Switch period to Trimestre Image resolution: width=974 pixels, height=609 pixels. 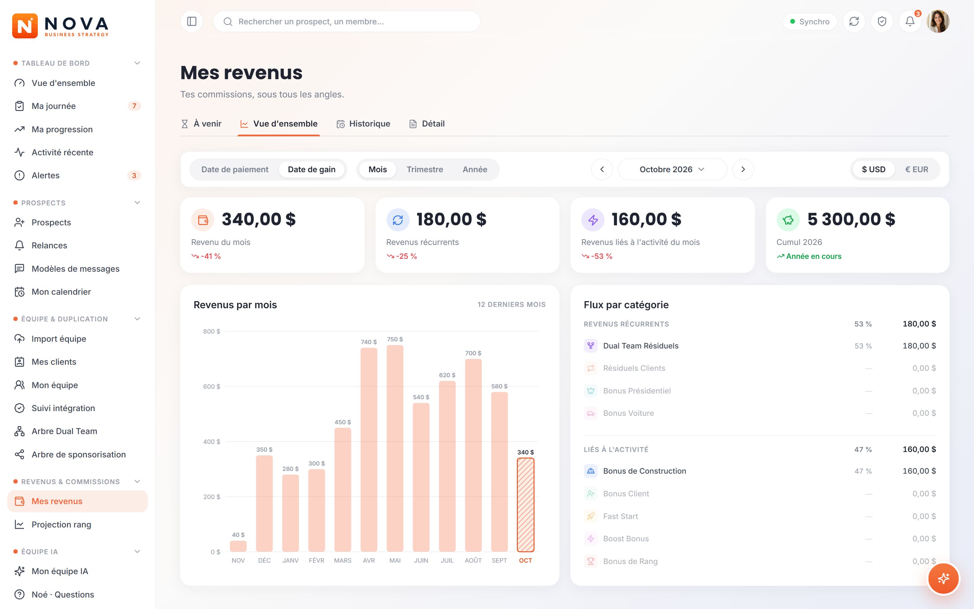click(x=425, y=170)
